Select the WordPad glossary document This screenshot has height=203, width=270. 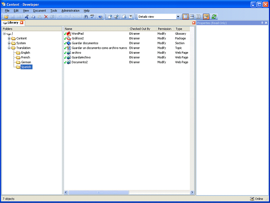point(78,34)
